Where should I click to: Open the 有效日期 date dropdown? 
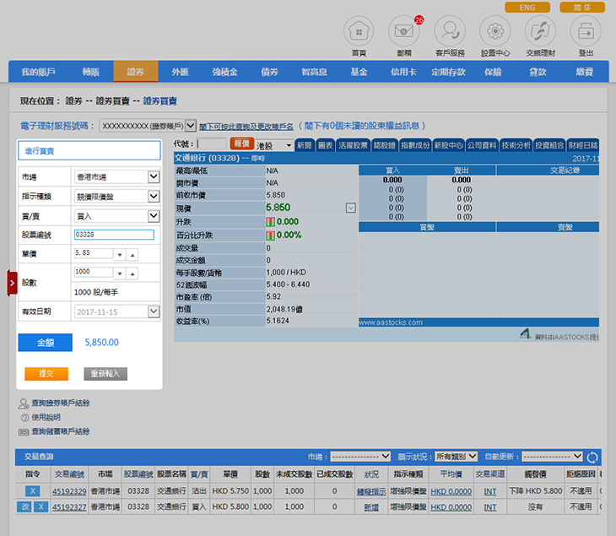coord(153,311)
